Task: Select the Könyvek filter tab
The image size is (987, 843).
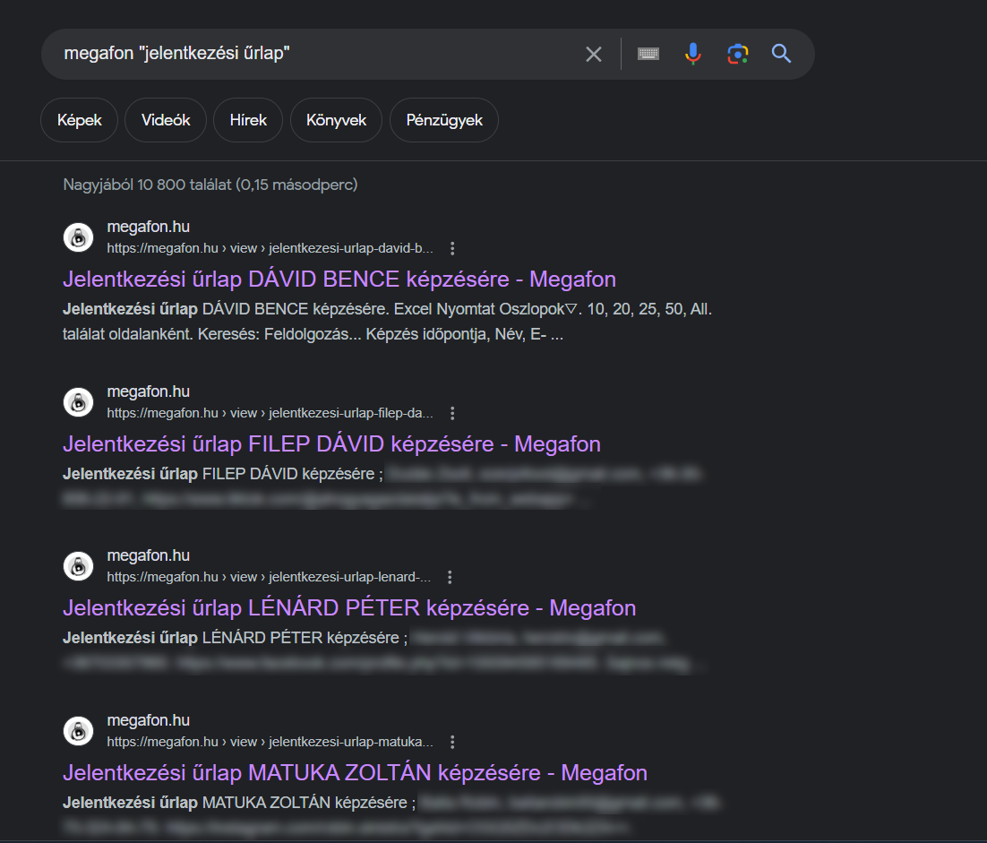Action: point(336,120)
